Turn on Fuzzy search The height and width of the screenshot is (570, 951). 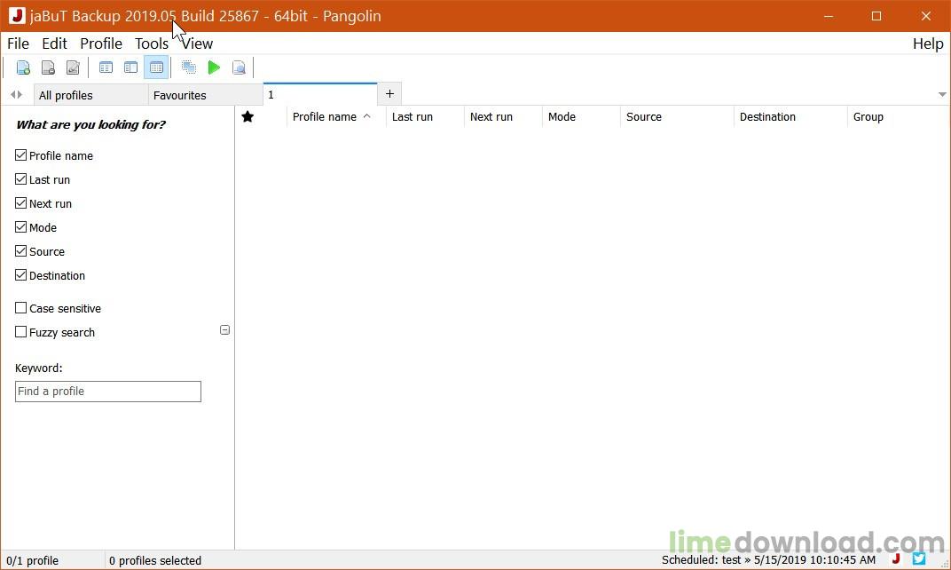[x=21, y=332]
